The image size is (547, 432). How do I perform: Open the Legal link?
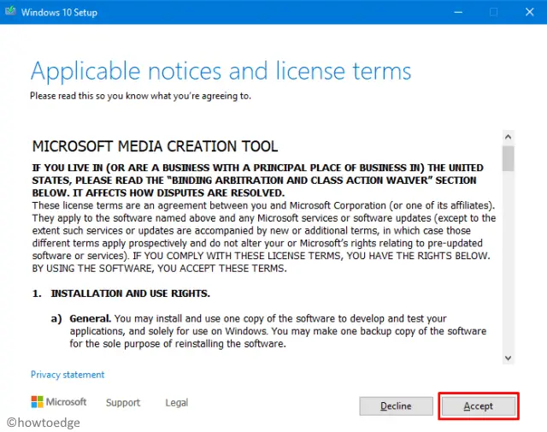click(x=177, y=402)
